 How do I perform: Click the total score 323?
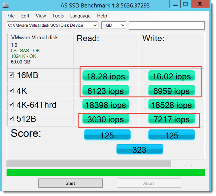tap(140, 149)
